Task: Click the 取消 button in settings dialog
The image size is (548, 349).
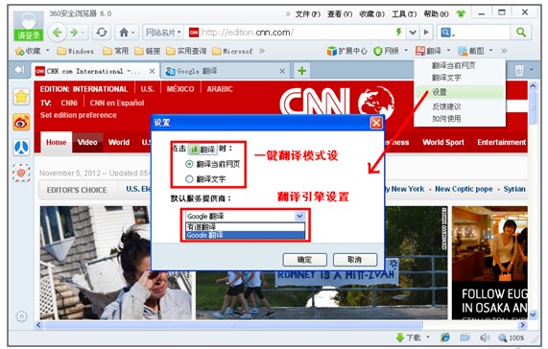Action: pyautogui.click(x=355, y=260)
